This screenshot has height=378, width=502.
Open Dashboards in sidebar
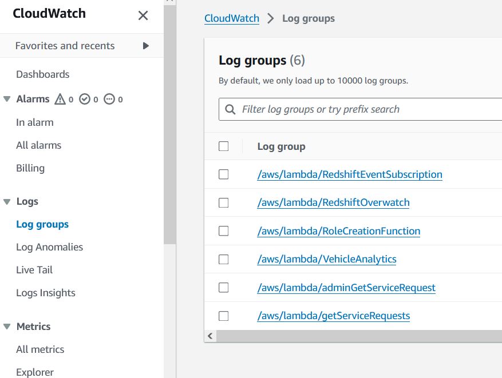[x=42, y=74]
